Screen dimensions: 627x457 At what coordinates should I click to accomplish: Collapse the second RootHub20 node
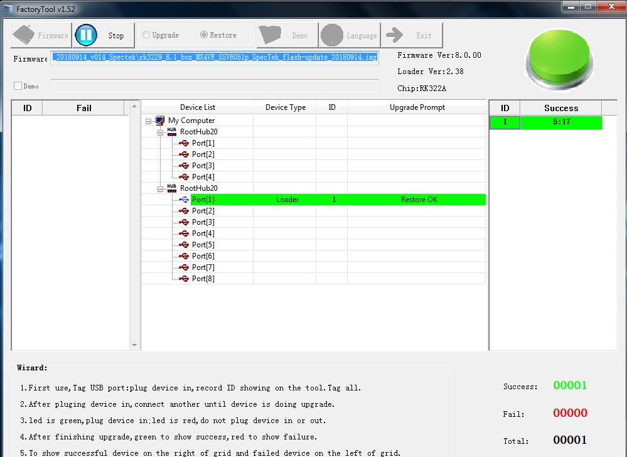coord(160,189)
